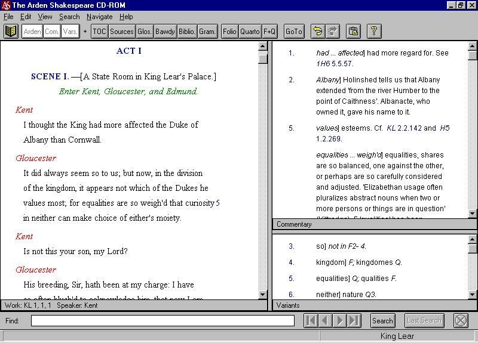Open the View menu
This screenshot has width=478, height=343.
45,17
